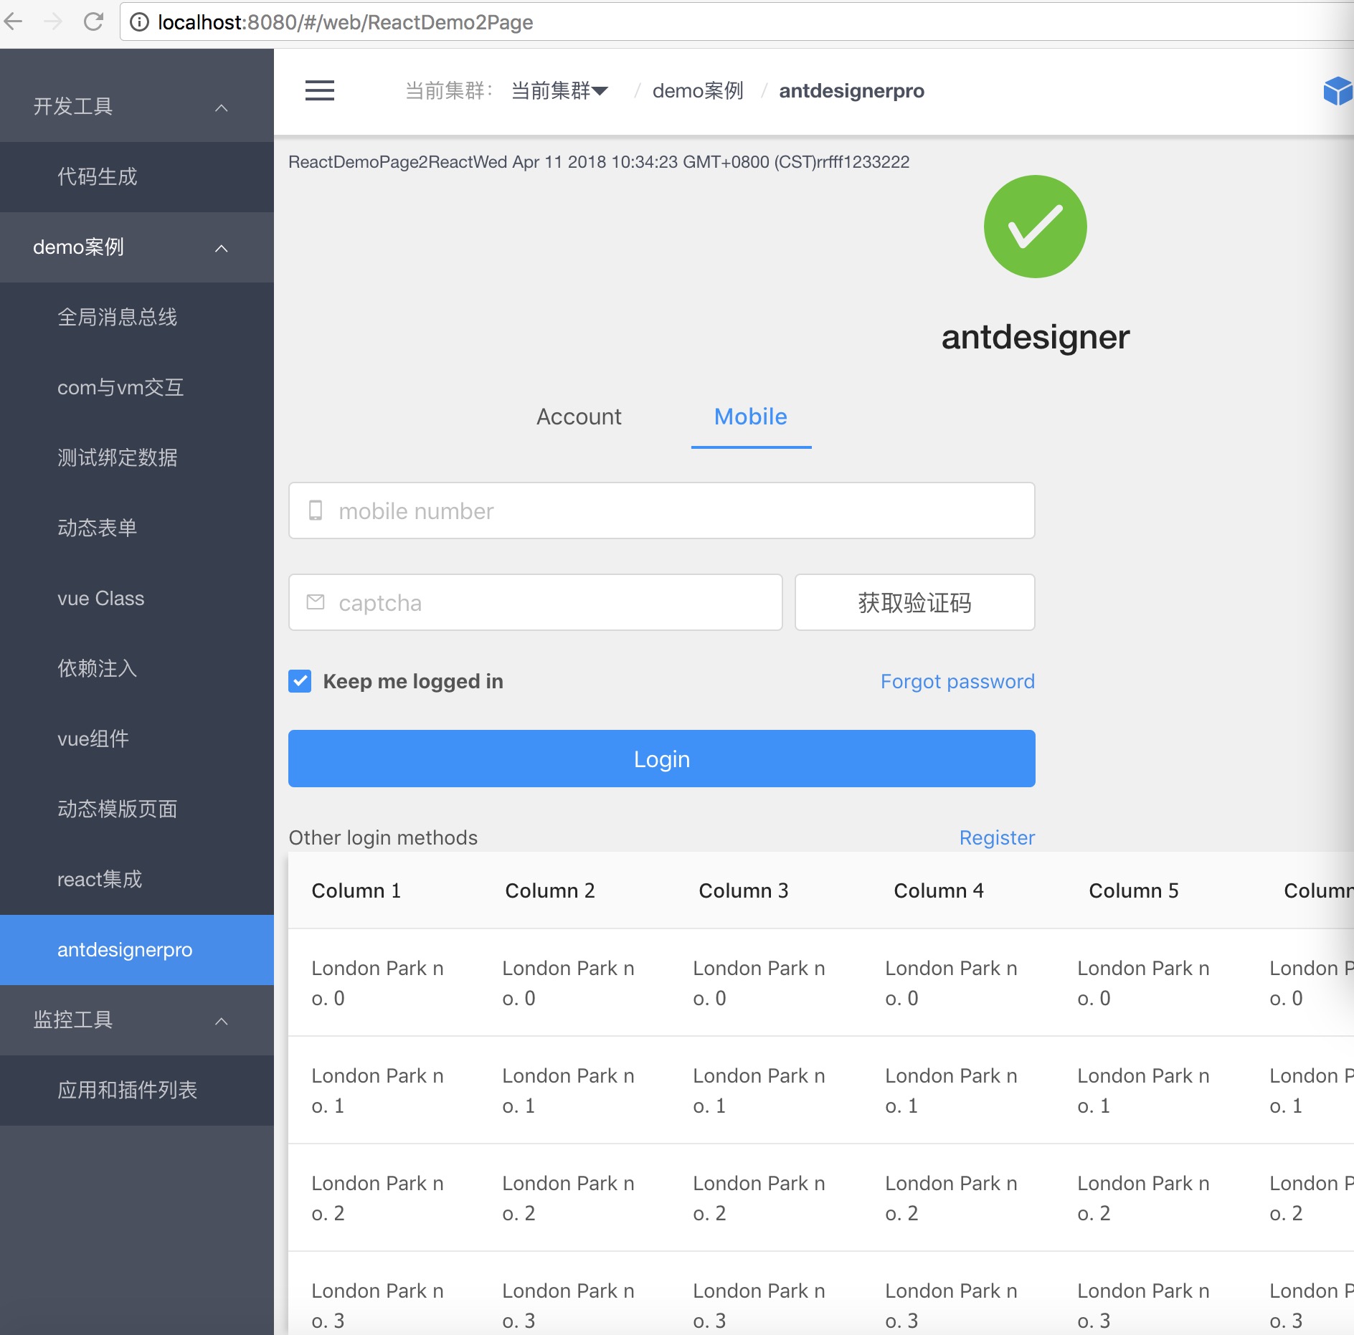Screen dimensions: 1354x1335
Task: Collapse the 开发工具 menu group
Action: [x=137, y=106]
